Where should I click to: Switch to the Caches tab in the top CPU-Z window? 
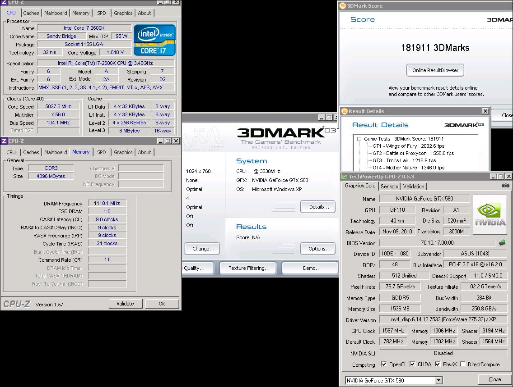(x=31, y=13)
